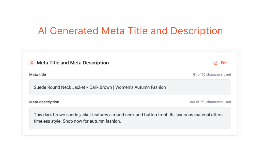Click the "Meta description" field label

44,102
